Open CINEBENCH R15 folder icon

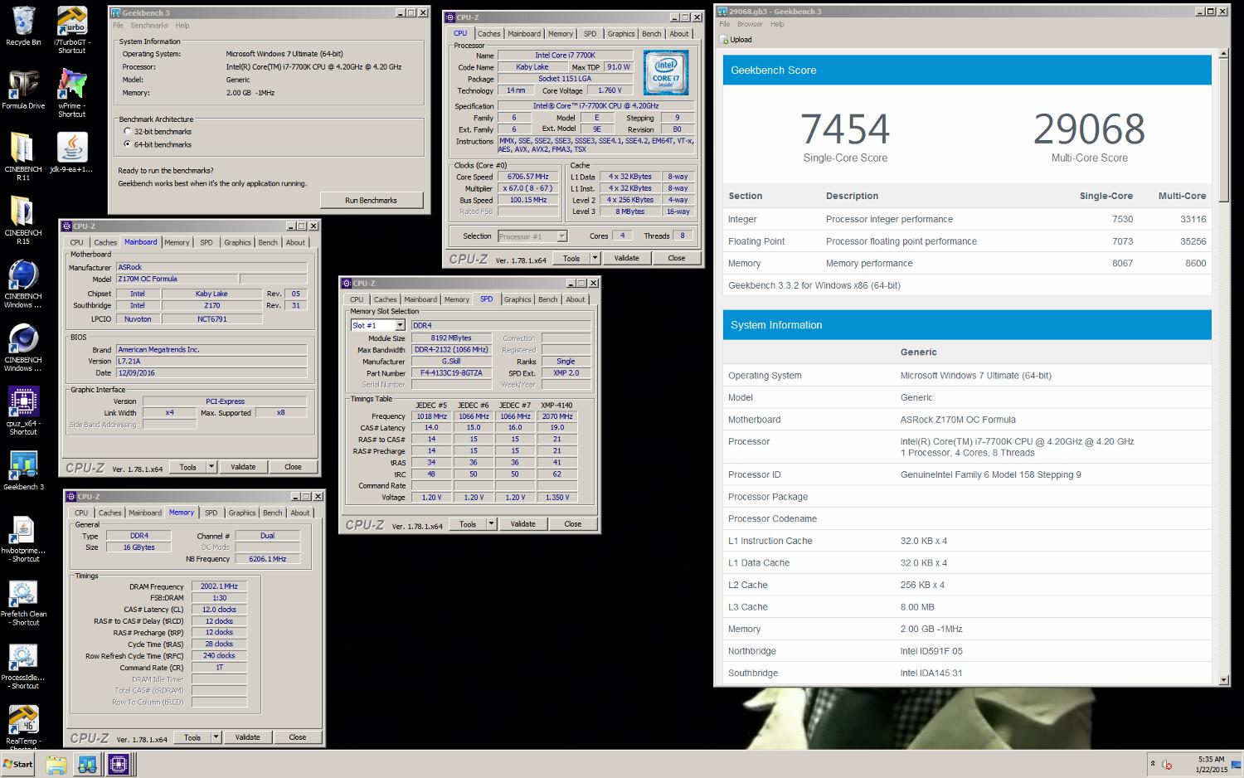[x=23, y=221]
